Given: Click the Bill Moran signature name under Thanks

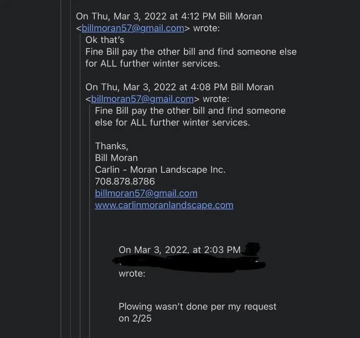Looking at the screenshot, I should click(116, 158).
